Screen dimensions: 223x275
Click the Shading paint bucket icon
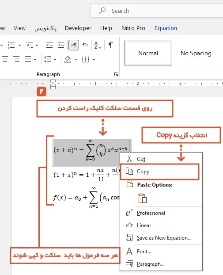68,59
